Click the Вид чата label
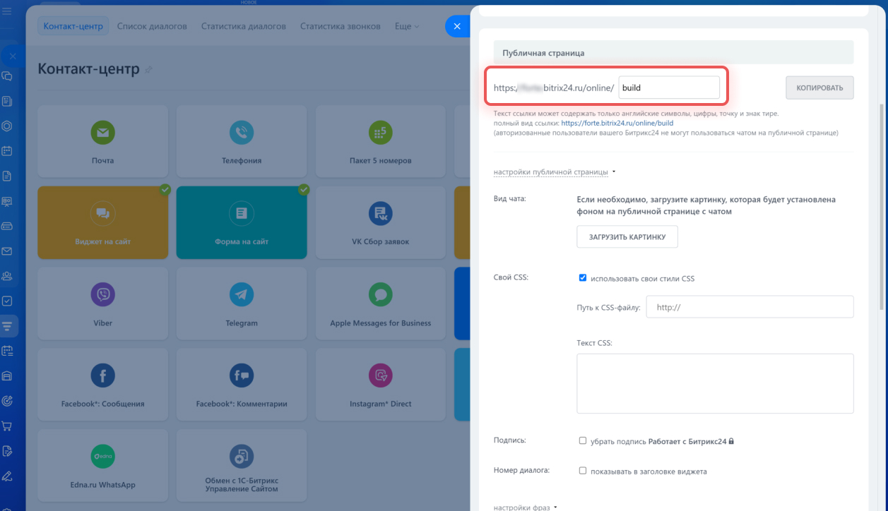Screen dimensions: 888x511 [510, 198]
